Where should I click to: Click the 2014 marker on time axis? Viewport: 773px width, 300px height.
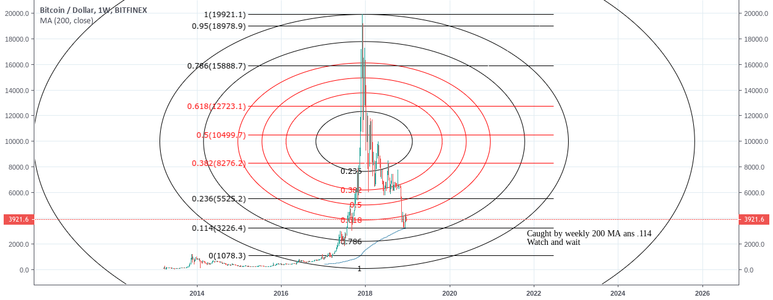tap(197, 293)
